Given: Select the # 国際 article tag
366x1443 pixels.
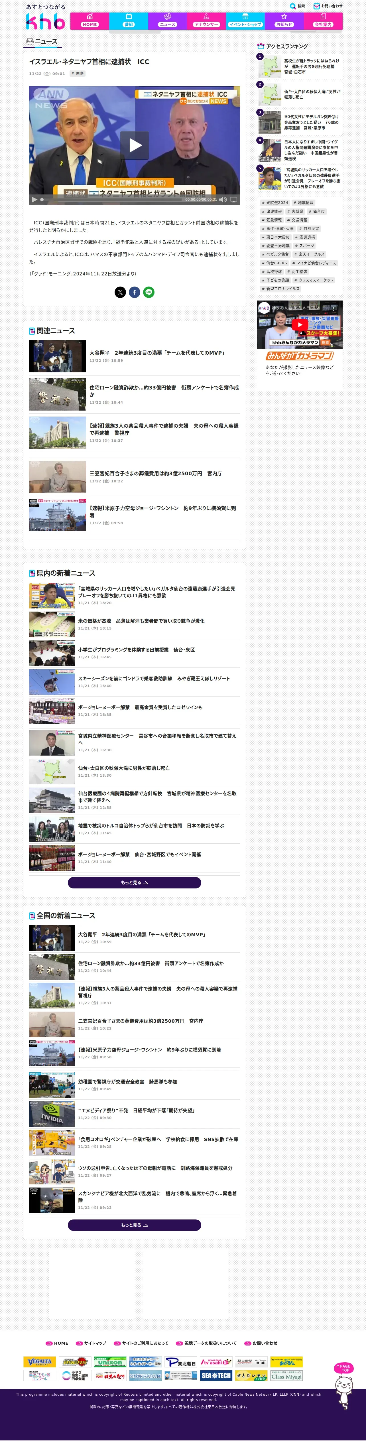Looking at the screenshot, I should point(78,73).
